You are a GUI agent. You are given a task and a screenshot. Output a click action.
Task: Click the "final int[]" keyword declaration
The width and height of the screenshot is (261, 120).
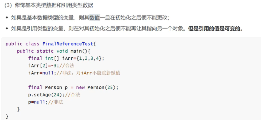coord(44,58)
